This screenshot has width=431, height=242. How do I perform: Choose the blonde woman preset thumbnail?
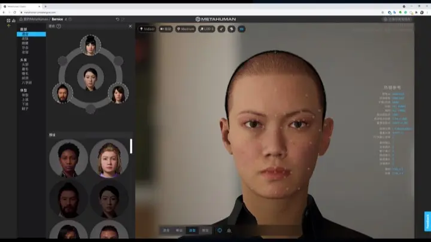[109, 158]
